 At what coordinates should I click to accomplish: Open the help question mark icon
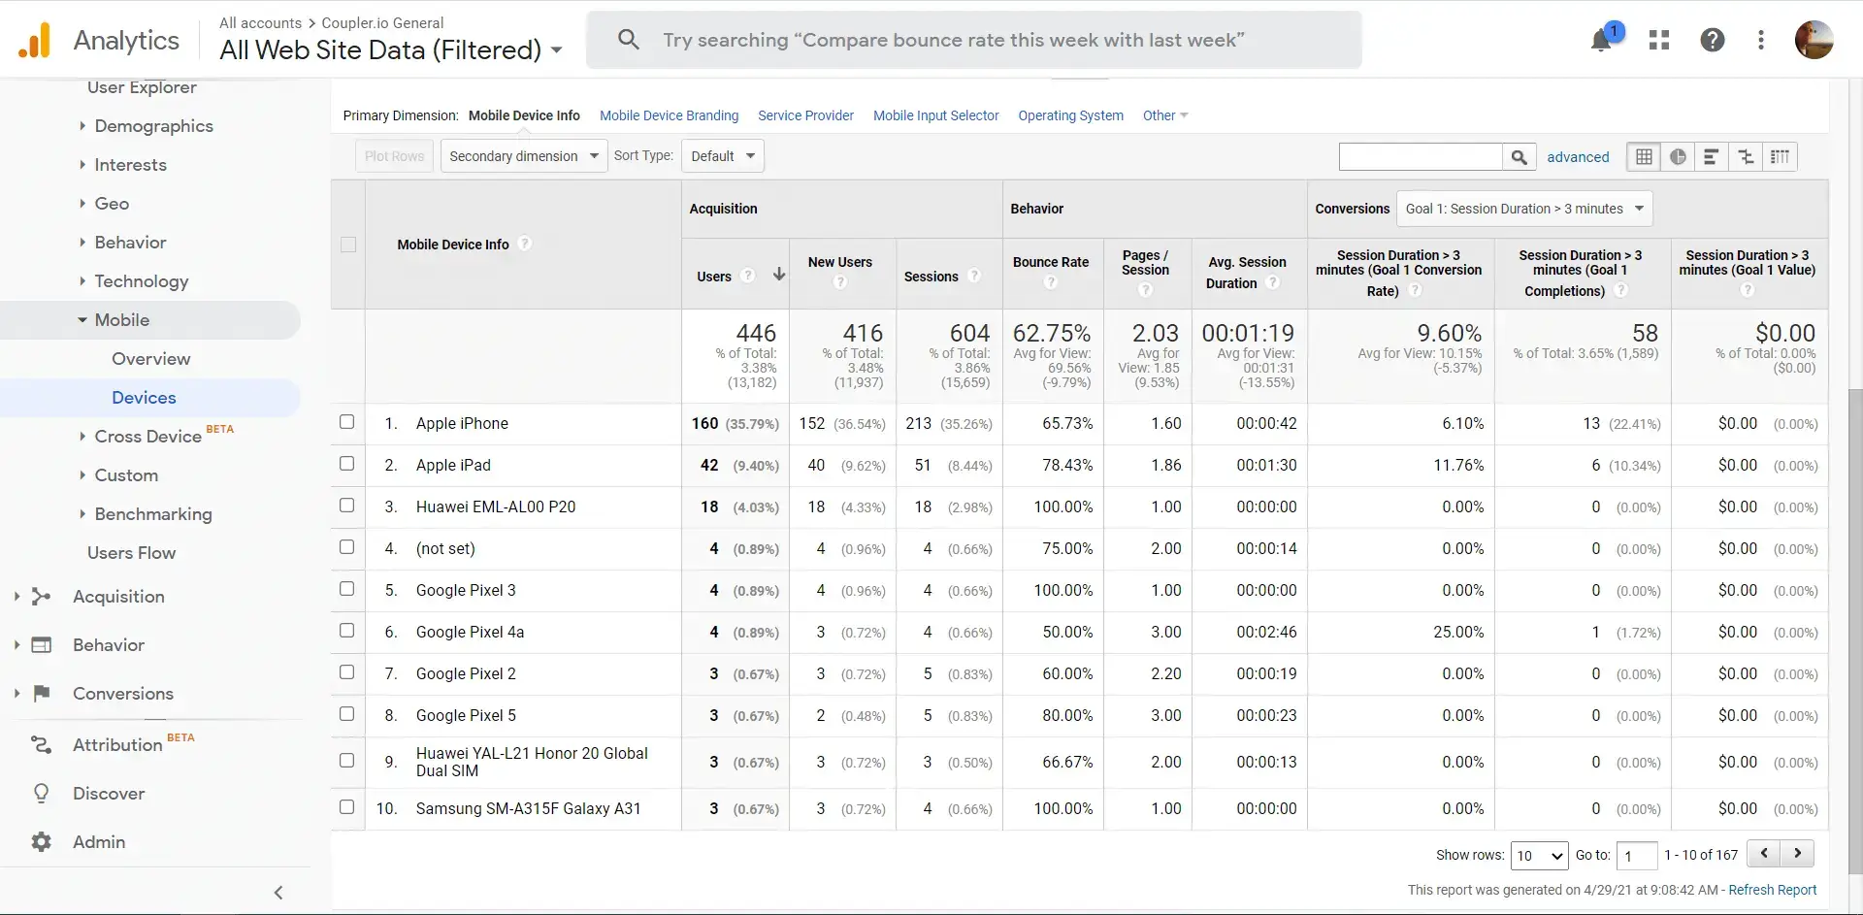[x=1713, y=40]
